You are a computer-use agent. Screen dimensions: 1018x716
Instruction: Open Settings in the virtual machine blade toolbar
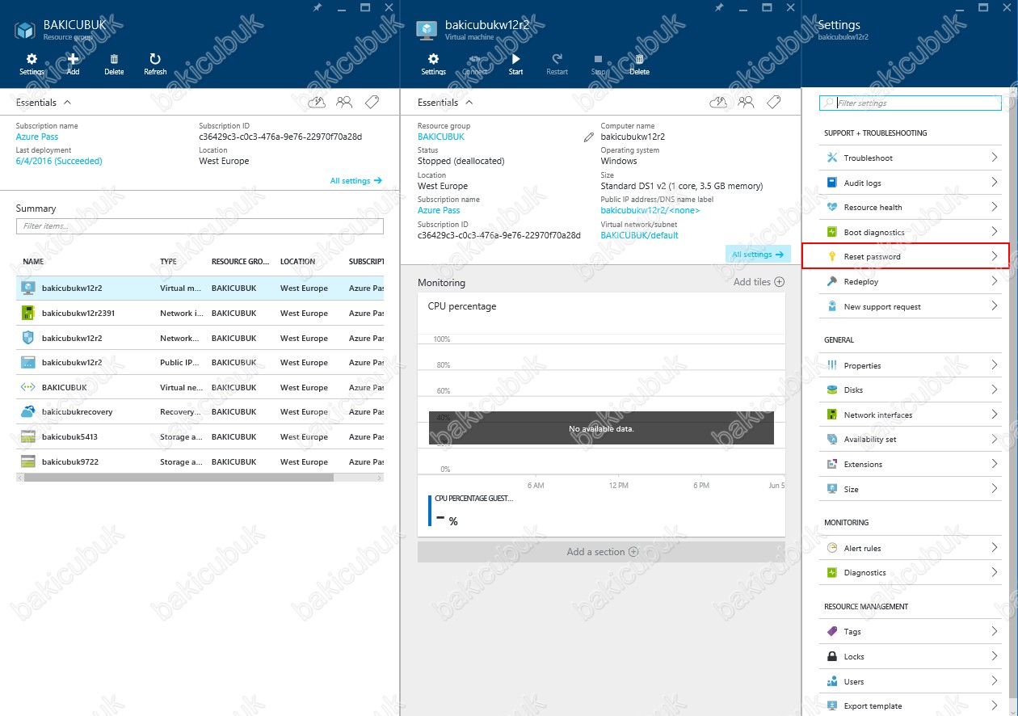pyautogui.click(x=433, y=64)
